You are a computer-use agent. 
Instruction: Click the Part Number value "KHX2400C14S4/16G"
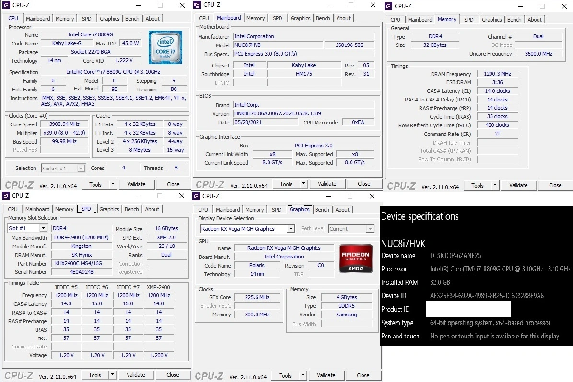click(82, 263)
